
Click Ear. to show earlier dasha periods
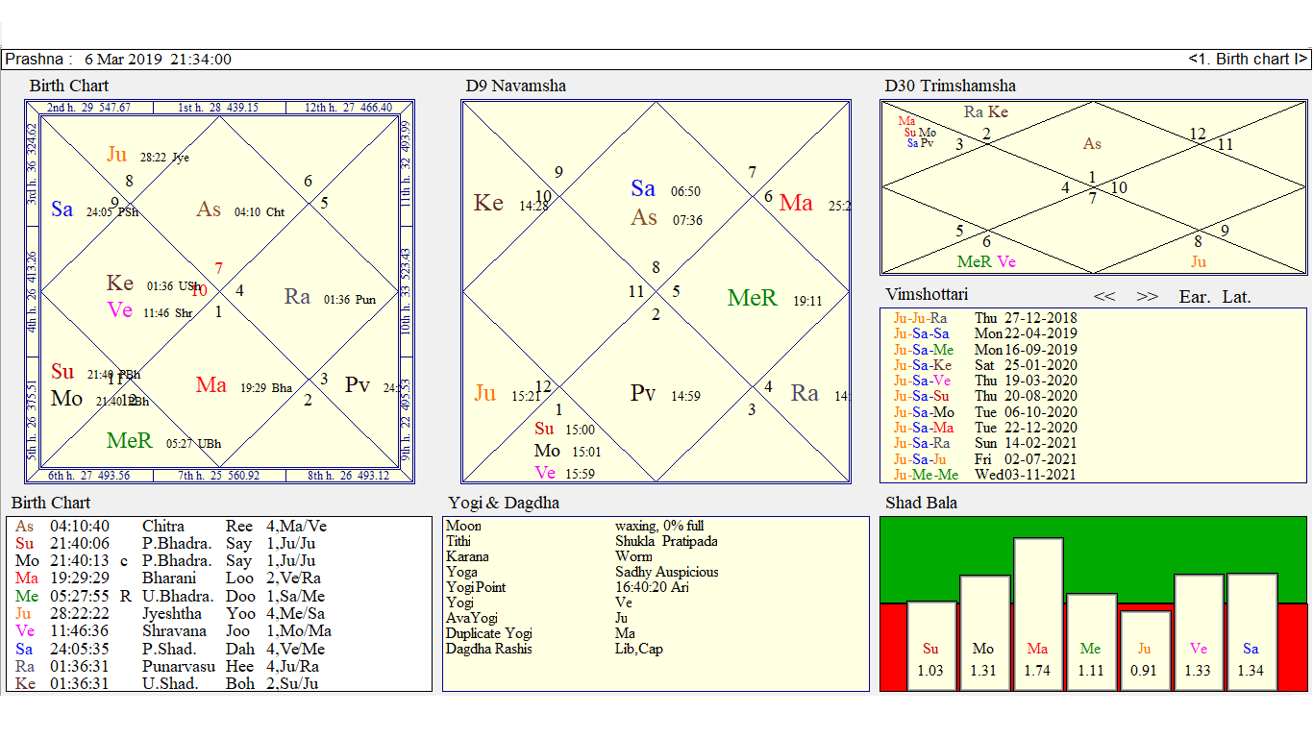pos(1193,296)
